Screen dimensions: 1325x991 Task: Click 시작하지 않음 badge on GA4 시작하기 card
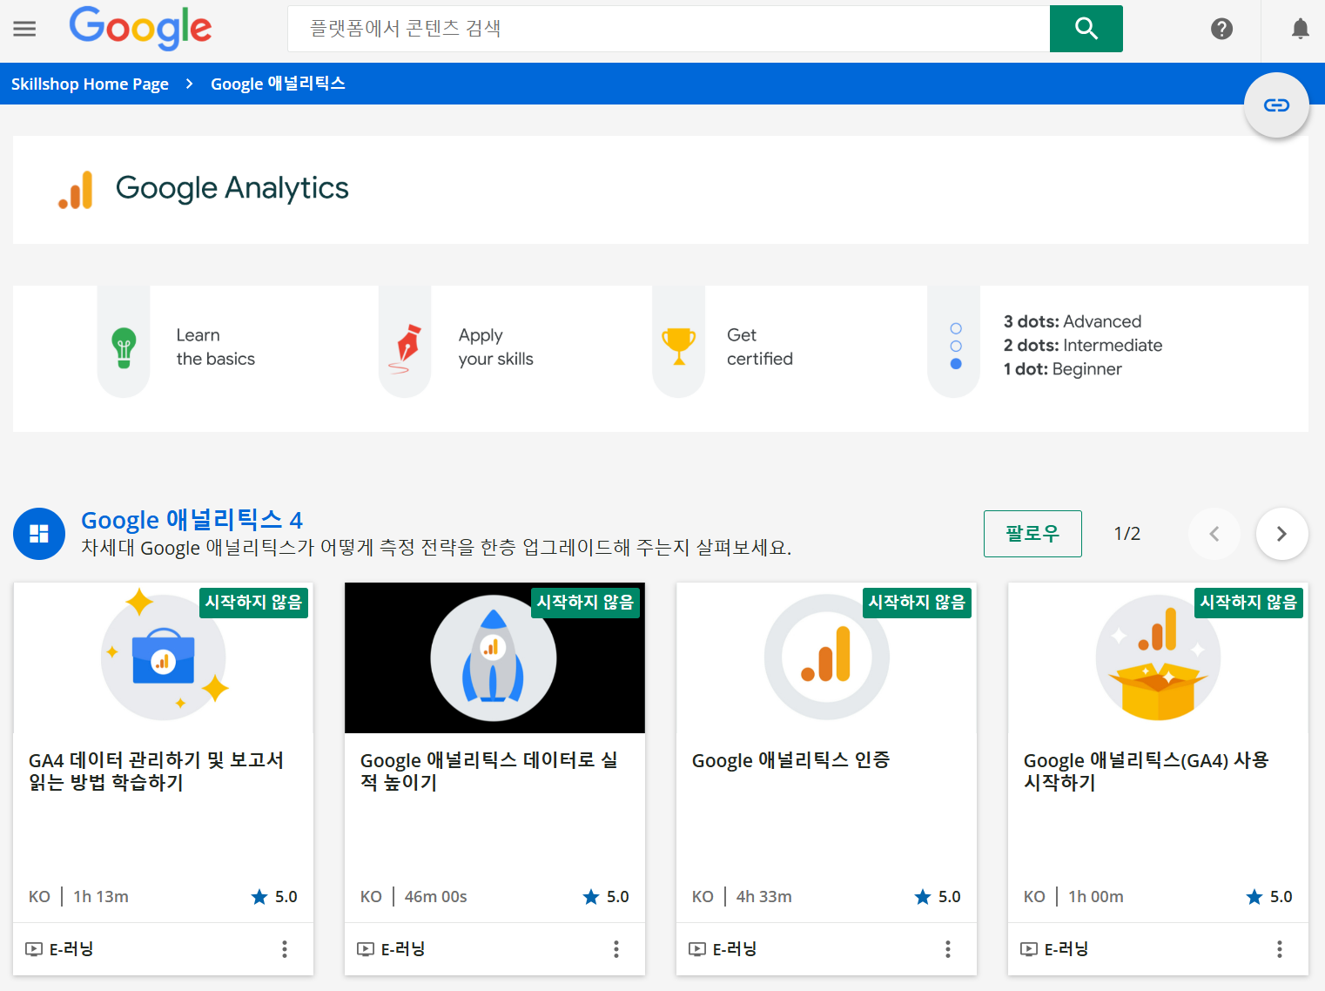pos(1248,603)
